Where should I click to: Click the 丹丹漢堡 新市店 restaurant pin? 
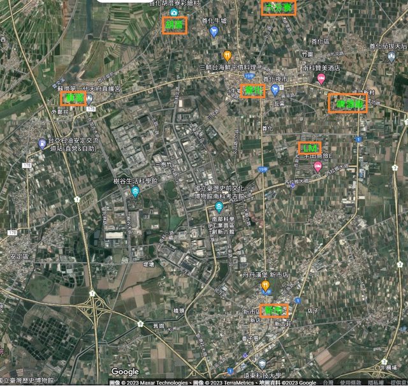coord(266,286)
